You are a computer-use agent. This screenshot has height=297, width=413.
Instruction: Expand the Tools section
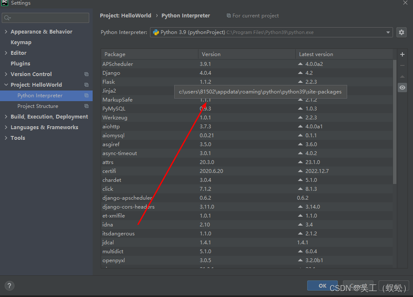click(x=6, y=138)
